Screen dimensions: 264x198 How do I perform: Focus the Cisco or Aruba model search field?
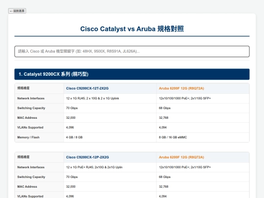pyautogui.click(x=132, y=51)
